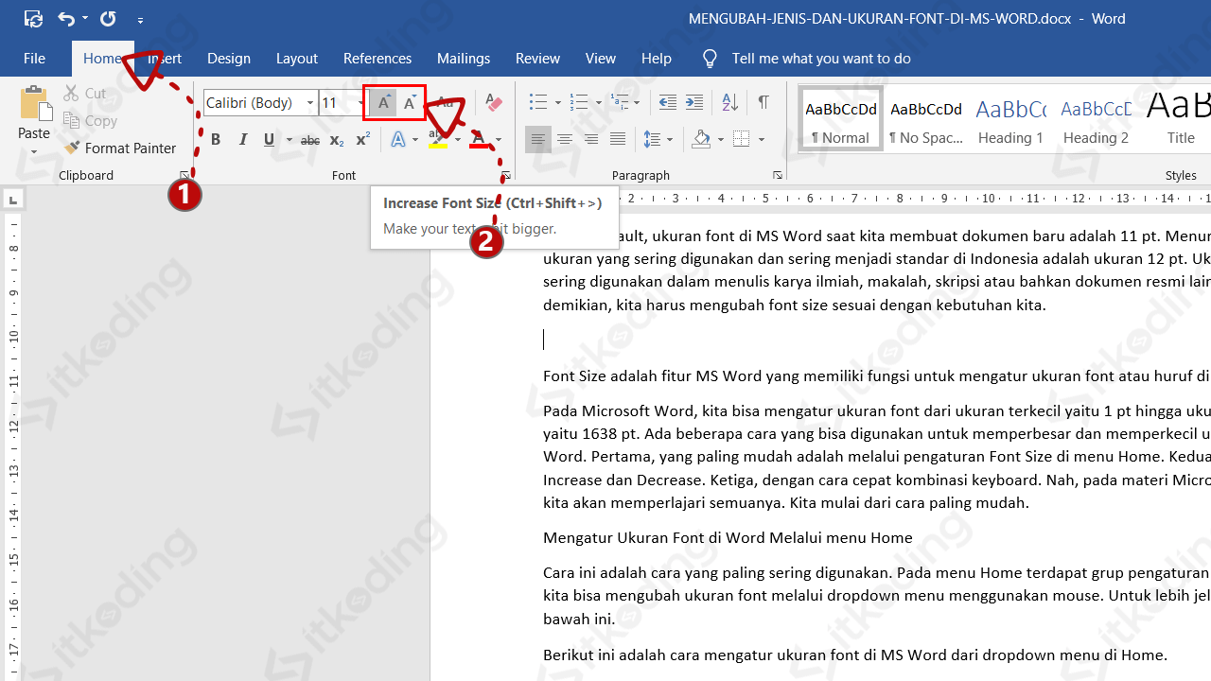Image resolution: width=1211 pixels, height=681 pixels.
Task: Toggle Superscript formatting
Action: pos(362,140)
